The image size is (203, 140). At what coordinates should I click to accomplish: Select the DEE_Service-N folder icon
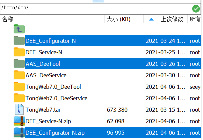click(x=19, y=52)
